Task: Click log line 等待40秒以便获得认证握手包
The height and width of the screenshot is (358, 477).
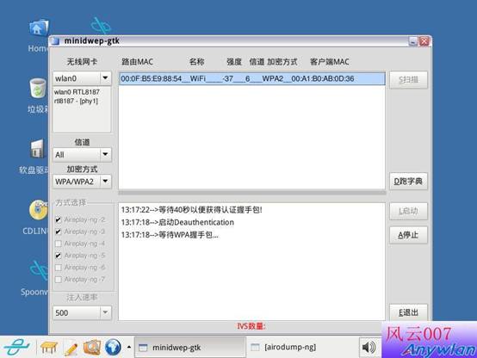Action: (x=192, y=210)
